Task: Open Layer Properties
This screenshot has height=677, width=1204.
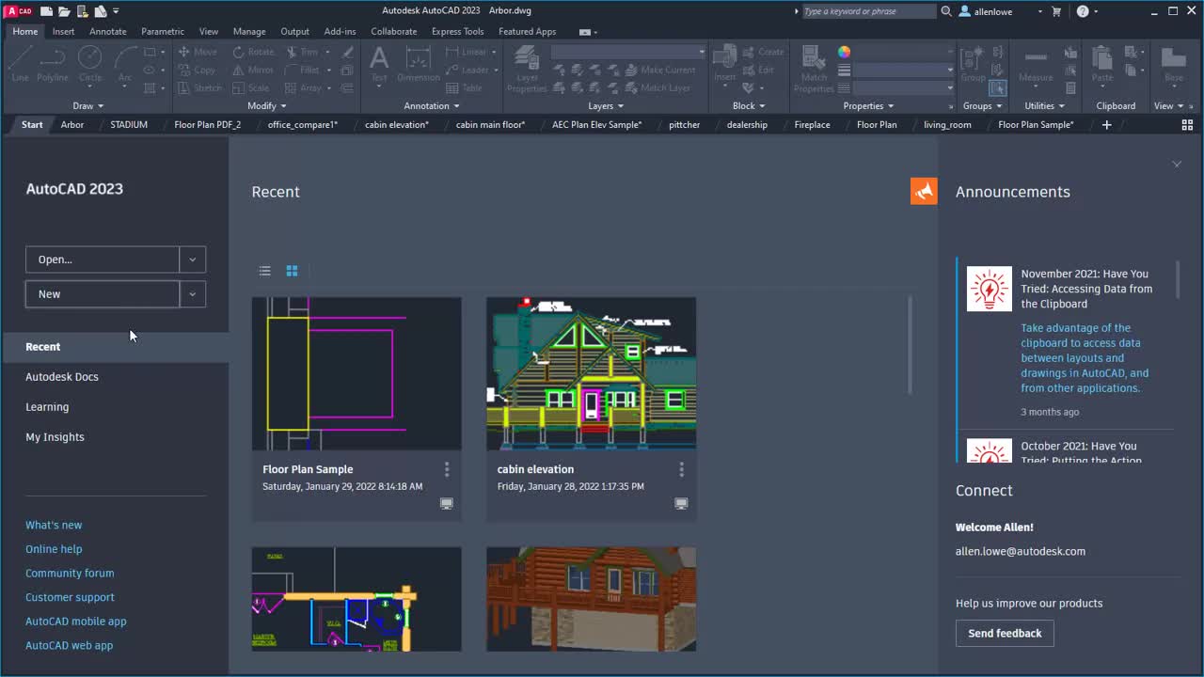Action: click(x=527, y=70)
